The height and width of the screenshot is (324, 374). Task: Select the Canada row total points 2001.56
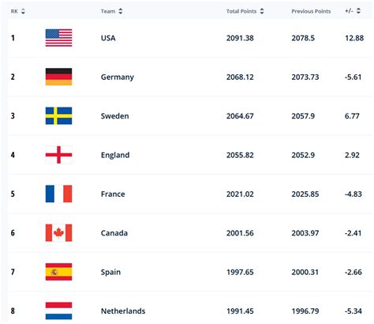point(240,233)
